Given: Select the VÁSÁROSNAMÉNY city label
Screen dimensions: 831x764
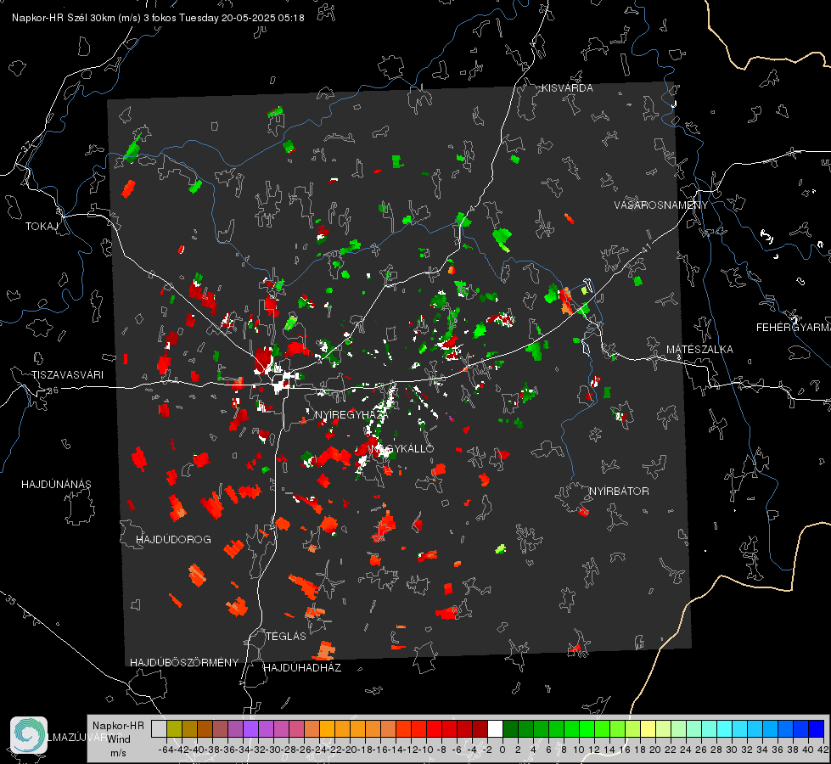Looking at the screenshot, I should (x=661, y=205).
